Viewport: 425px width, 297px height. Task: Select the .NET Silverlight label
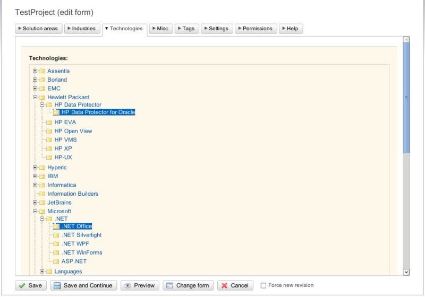tap(82, 235)
